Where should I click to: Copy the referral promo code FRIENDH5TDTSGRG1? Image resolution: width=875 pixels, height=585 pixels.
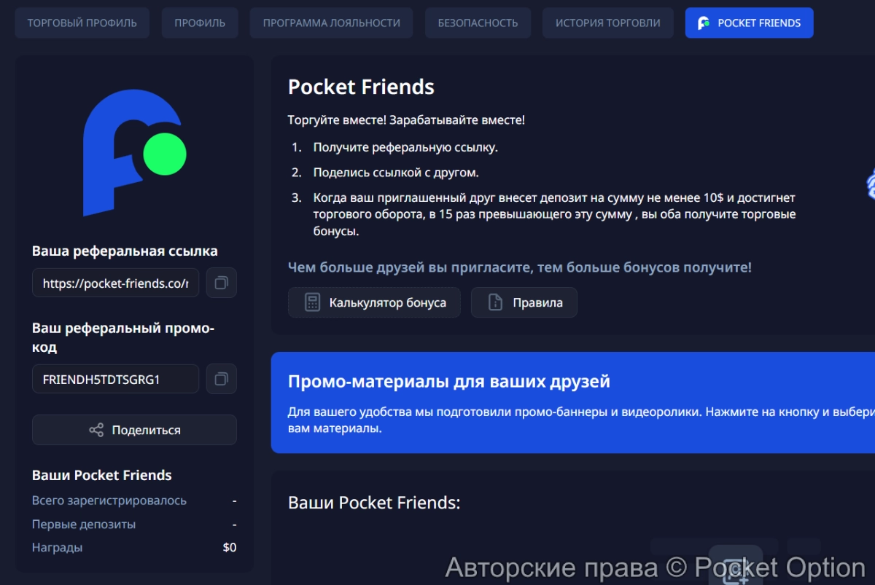(x=222, y=379)
